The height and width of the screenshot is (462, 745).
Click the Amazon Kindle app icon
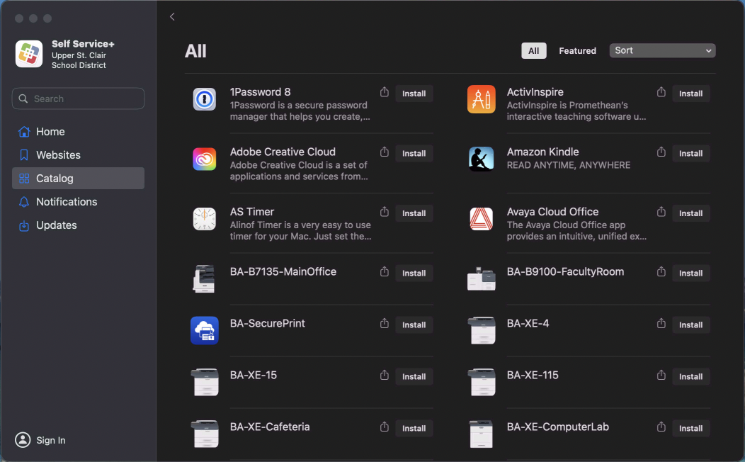[x=482, y=159]
